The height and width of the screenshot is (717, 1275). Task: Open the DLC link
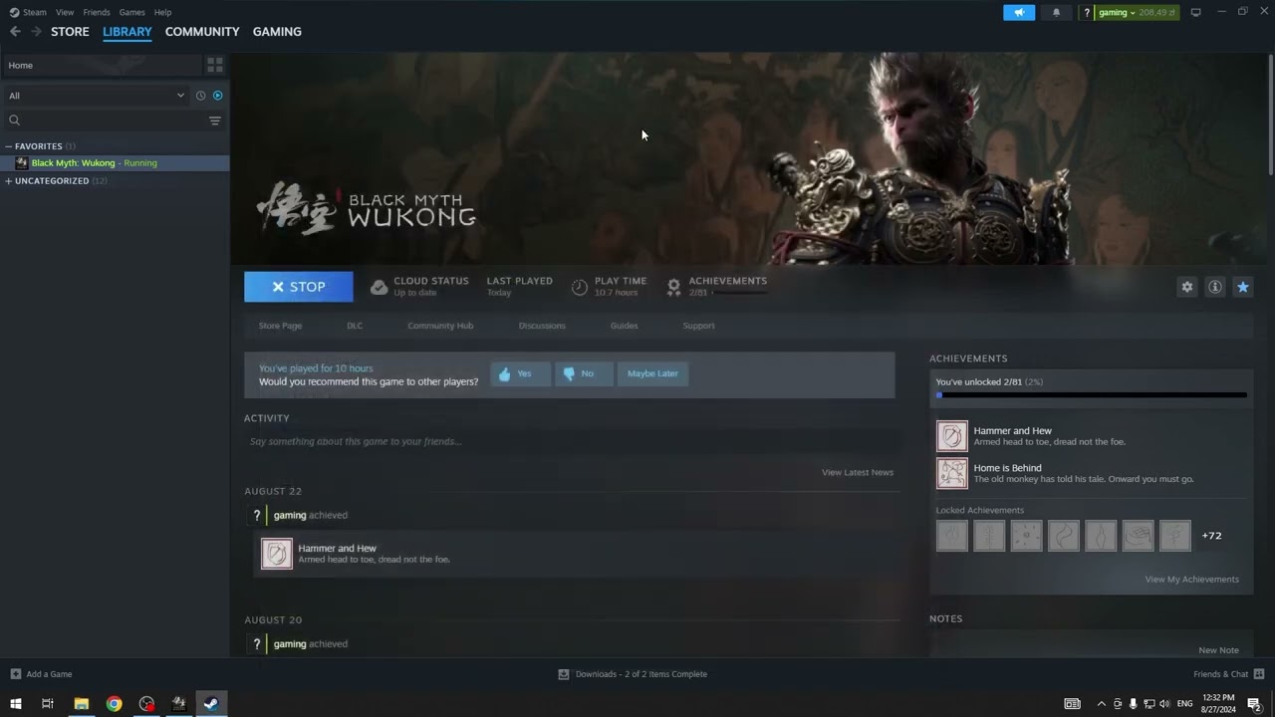(x=355, y=326)
